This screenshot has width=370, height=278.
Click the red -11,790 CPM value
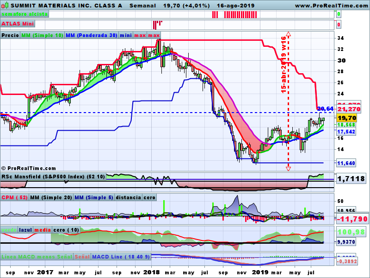click(352, 219)
